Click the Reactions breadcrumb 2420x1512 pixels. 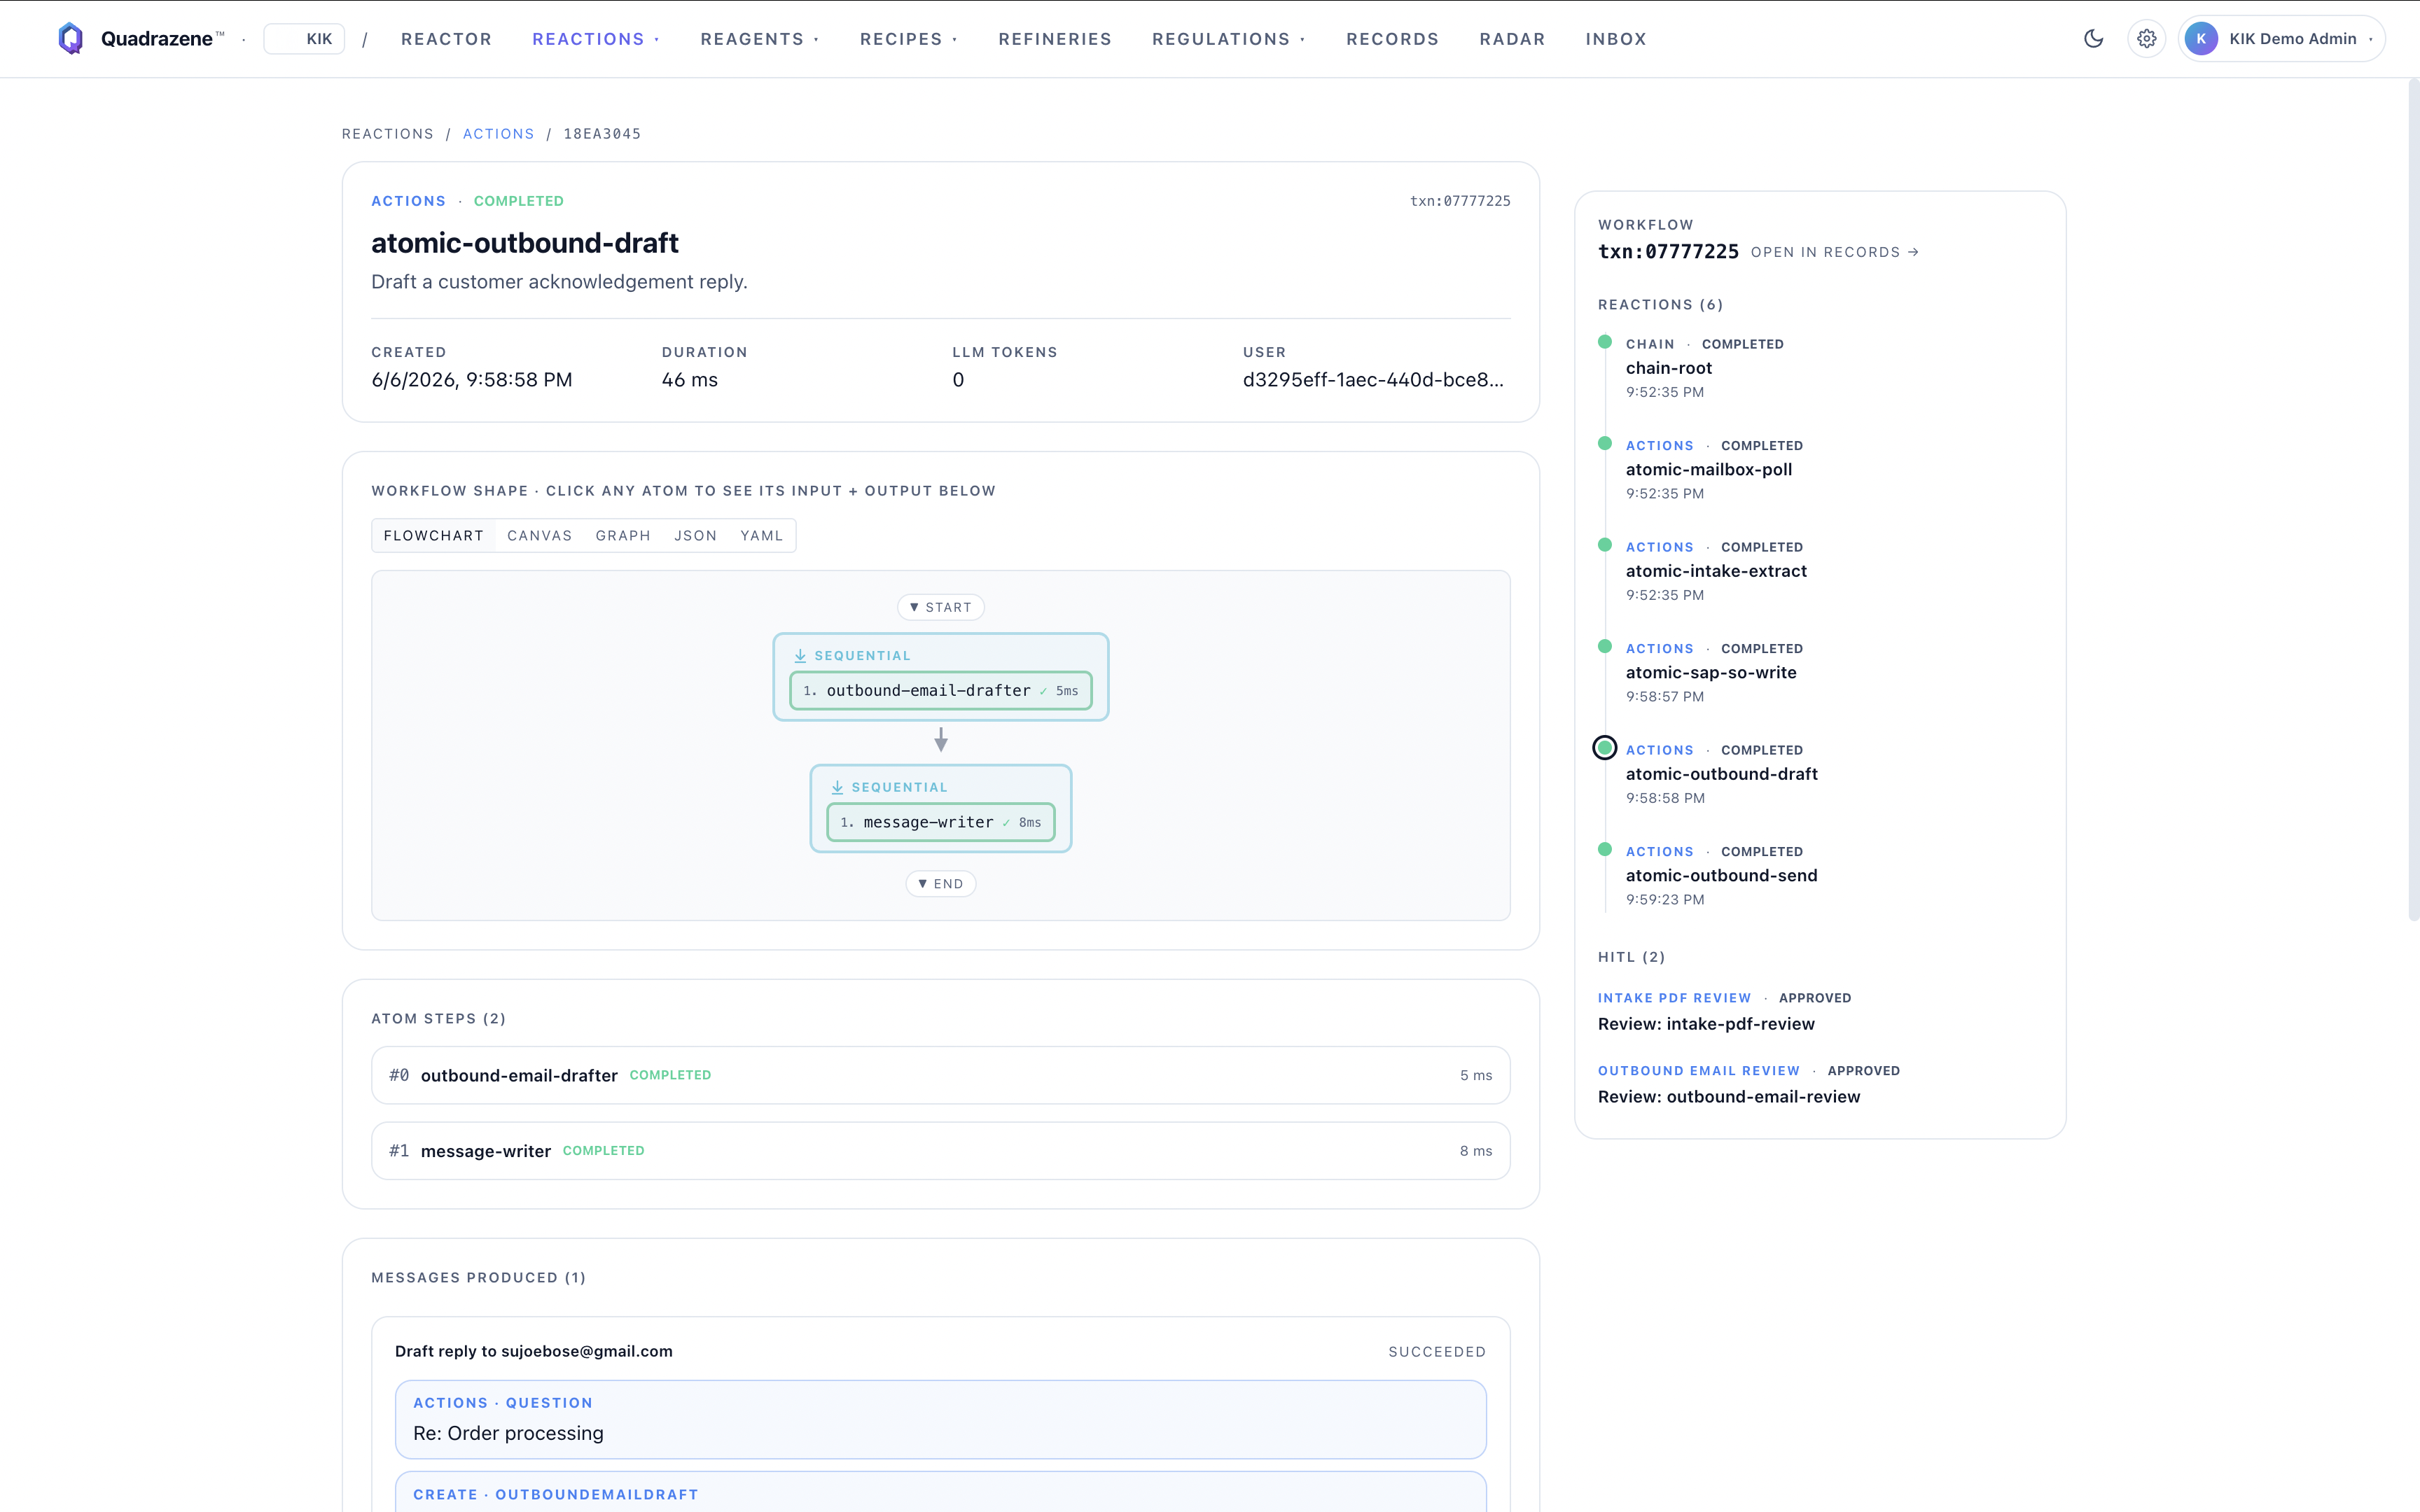tap(388, 134)
